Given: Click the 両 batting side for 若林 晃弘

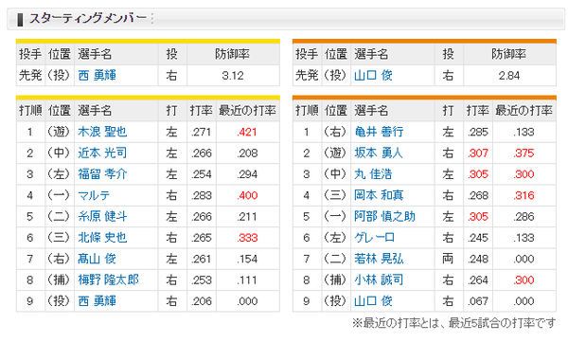Looking at the screenshot, I should click(448, 259).
